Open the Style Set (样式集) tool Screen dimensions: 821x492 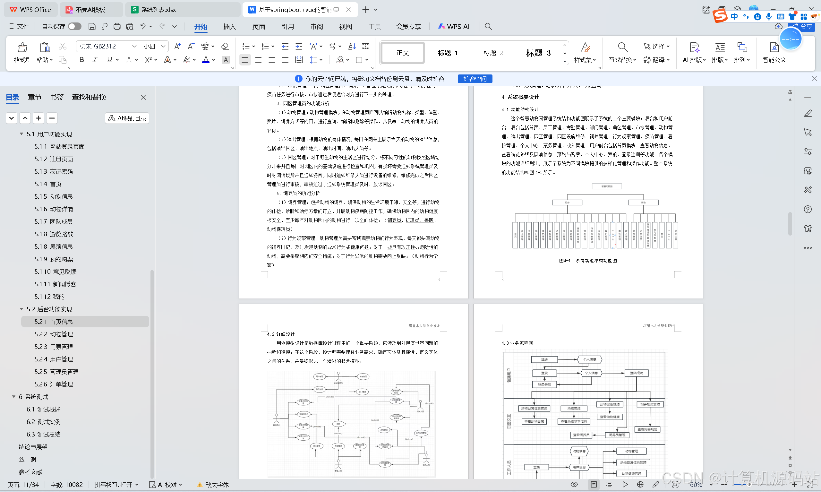(x=585, y=53)
